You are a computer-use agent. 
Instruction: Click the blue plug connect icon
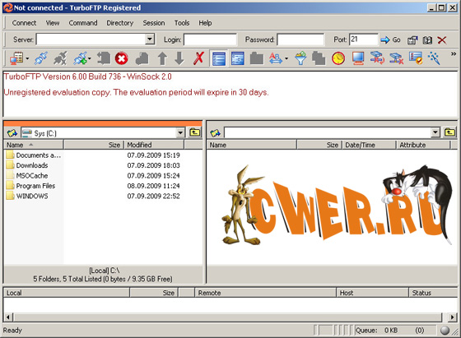(x=41, y=58)
